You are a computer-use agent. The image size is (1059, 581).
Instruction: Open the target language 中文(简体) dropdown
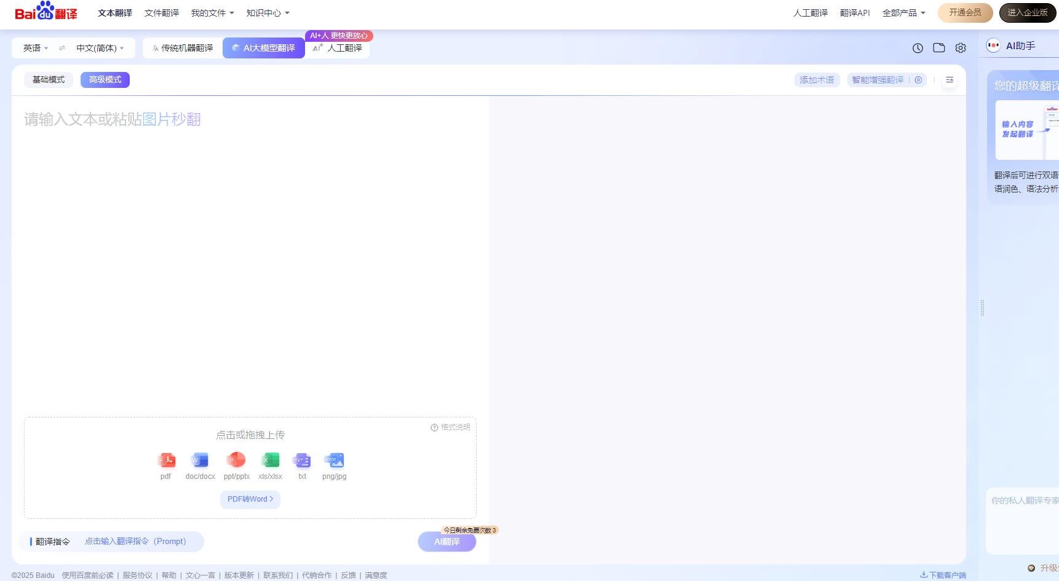pos(100,48)
